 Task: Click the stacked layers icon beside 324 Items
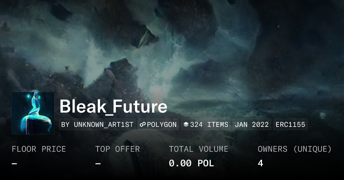(186, 125)
